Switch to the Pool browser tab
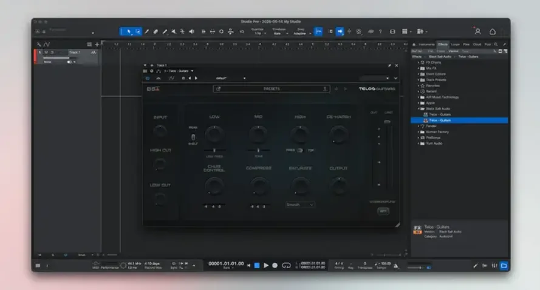540x290 pixels. point(488,44)
